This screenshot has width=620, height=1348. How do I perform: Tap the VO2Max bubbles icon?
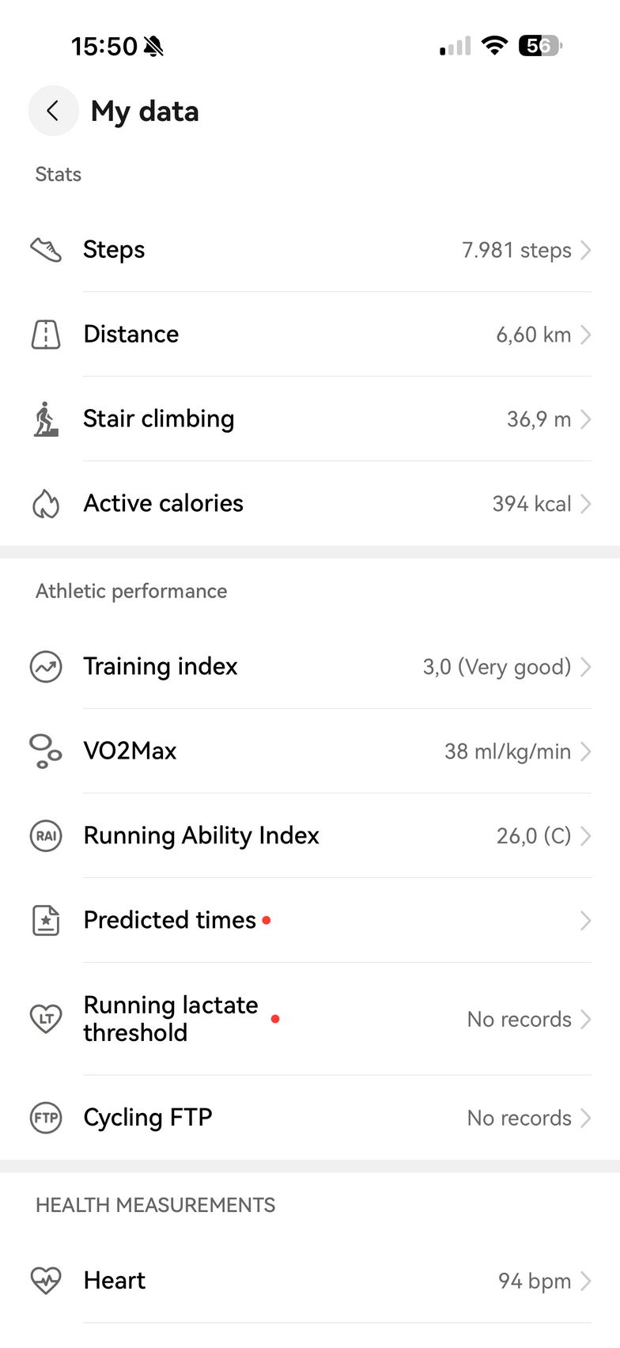click(x=45, y=752)
